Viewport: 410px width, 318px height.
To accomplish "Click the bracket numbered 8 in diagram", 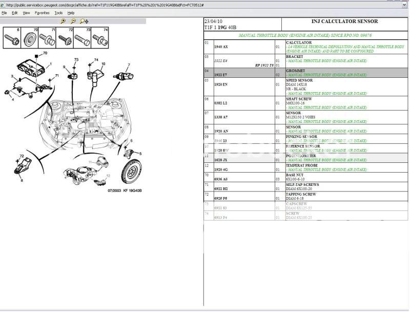I will point(22,165).
